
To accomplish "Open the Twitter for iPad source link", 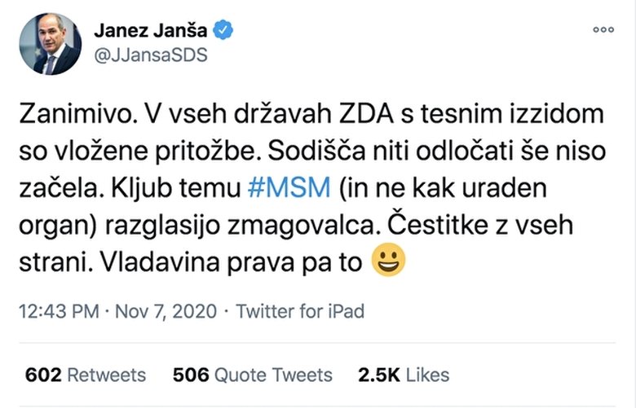I will click(300, 310).
